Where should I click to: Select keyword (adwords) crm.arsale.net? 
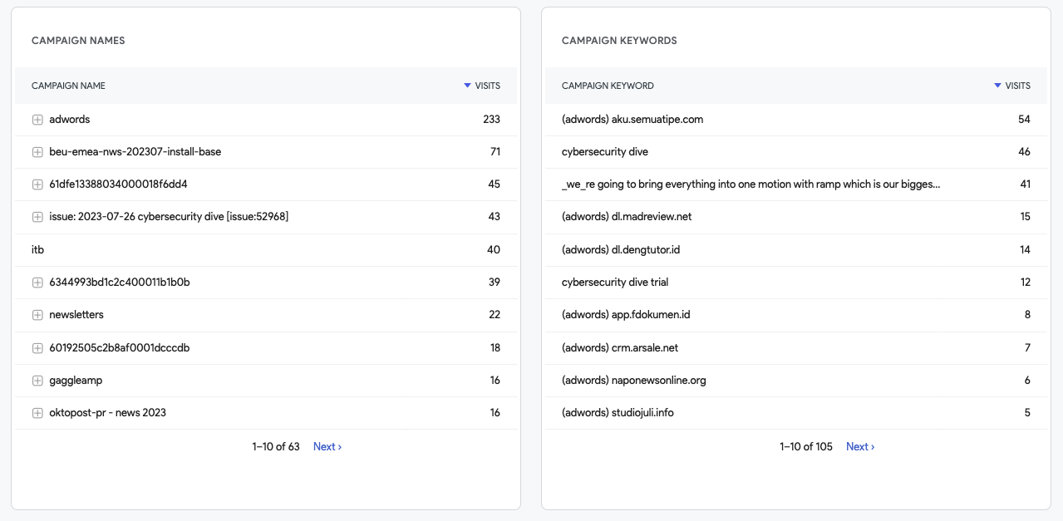coord(620,348)
